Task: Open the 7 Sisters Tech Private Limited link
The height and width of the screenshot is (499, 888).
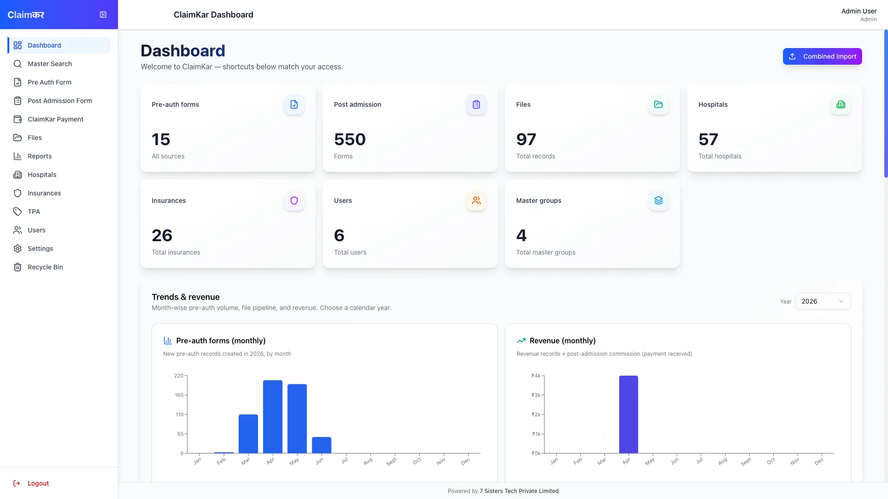Action: 519,491
